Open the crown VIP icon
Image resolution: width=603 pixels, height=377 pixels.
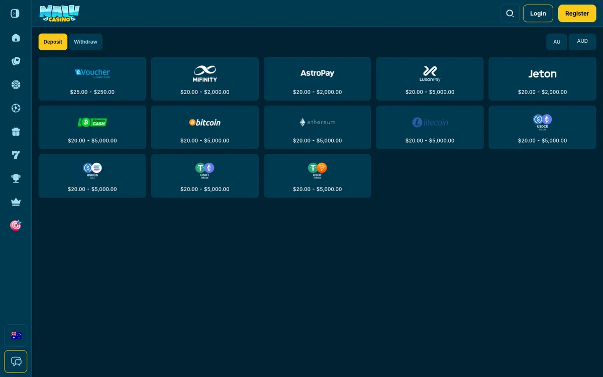(x=16, y=202)
